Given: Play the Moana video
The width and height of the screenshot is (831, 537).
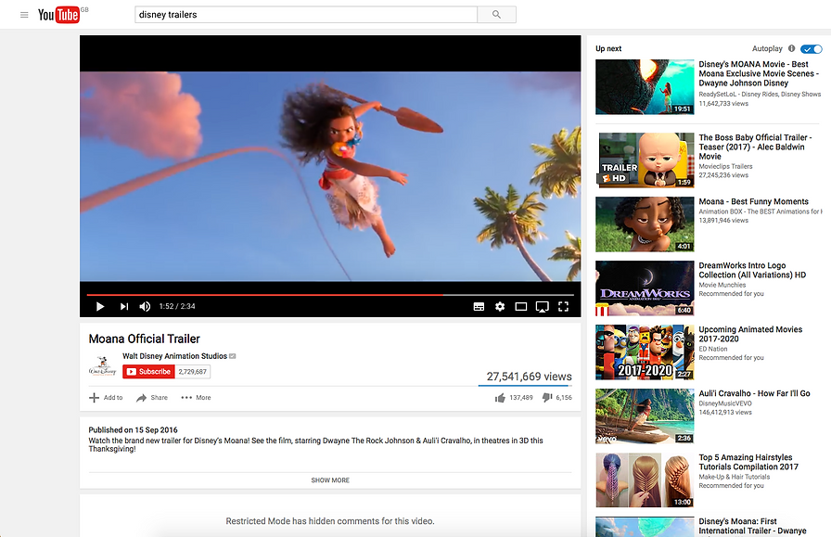Looking at the screenshot, I should pyautogui.click(x=99, y=306).
